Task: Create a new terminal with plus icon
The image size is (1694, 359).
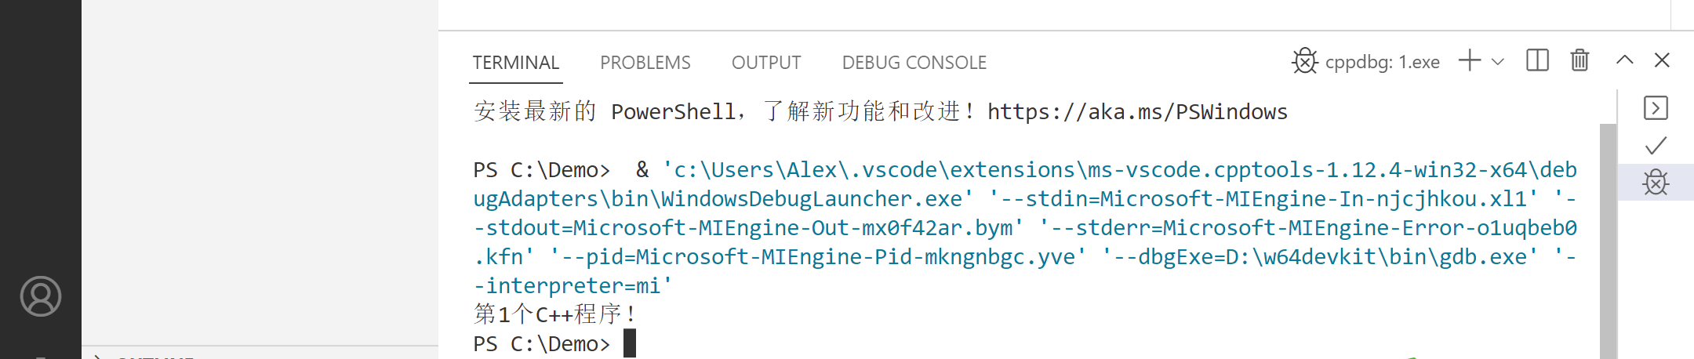Action: [x=1470, y=60]
